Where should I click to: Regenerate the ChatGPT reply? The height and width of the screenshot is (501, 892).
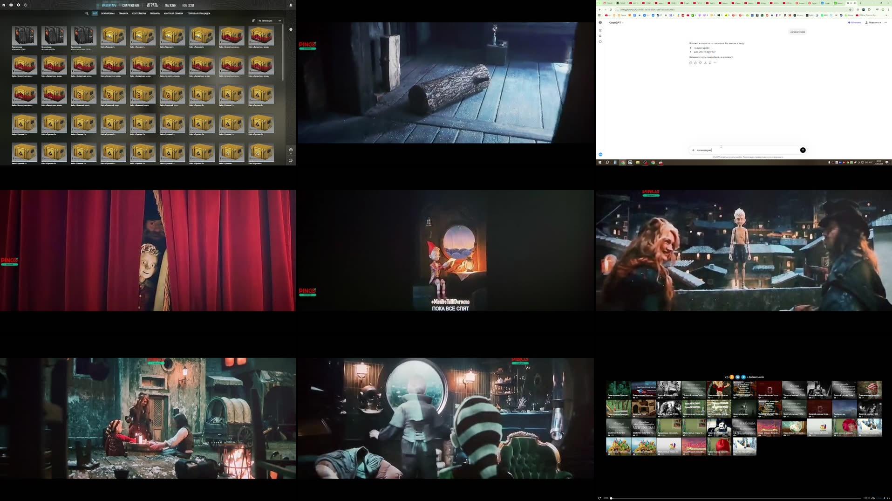[x=710, y=63]
